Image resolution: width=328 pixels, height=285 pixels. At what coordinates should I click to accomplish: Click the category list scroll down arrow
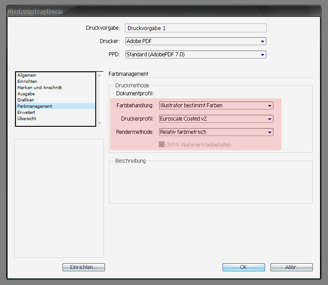100,123
